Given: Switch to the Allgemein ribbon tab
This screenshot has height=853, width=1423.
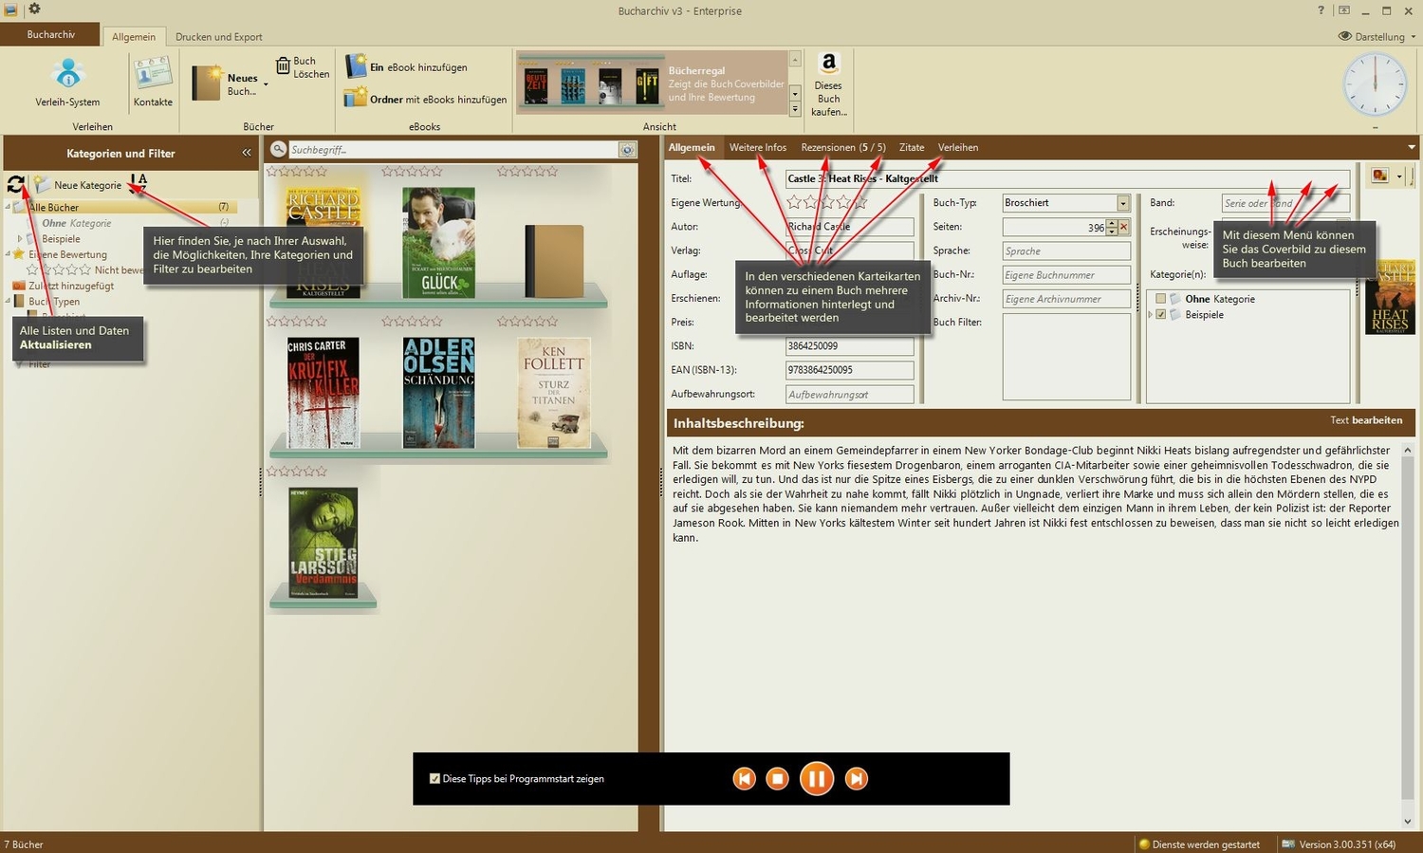Looking at the screenshot, I should tap(134, 37).
